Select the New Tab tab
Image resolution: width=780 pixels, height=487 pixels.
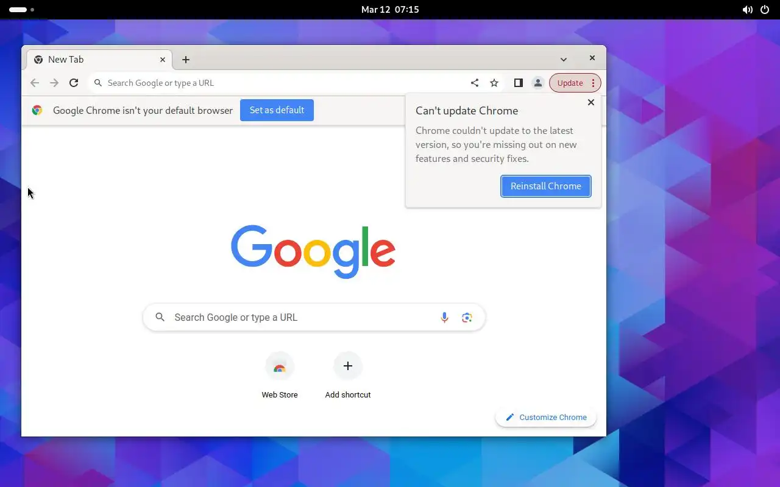(100, 60)
